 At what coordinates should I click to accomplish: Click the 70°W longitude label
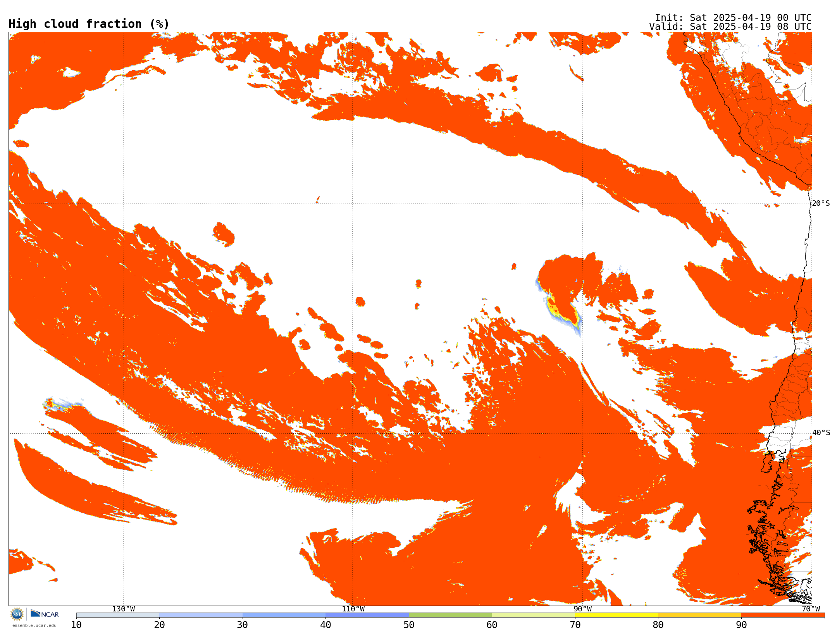pos(811,609)
